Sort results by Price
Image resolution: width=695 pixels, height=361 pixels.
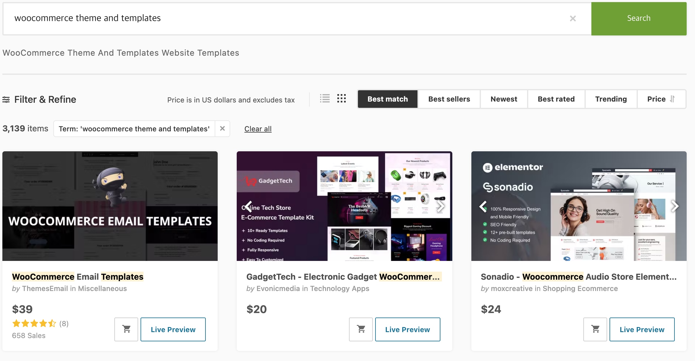tap(661, 99)
